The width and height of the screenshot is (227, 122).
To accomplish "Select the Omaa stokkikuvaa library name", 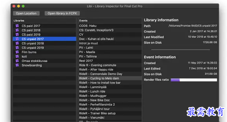I will (34, 61).
